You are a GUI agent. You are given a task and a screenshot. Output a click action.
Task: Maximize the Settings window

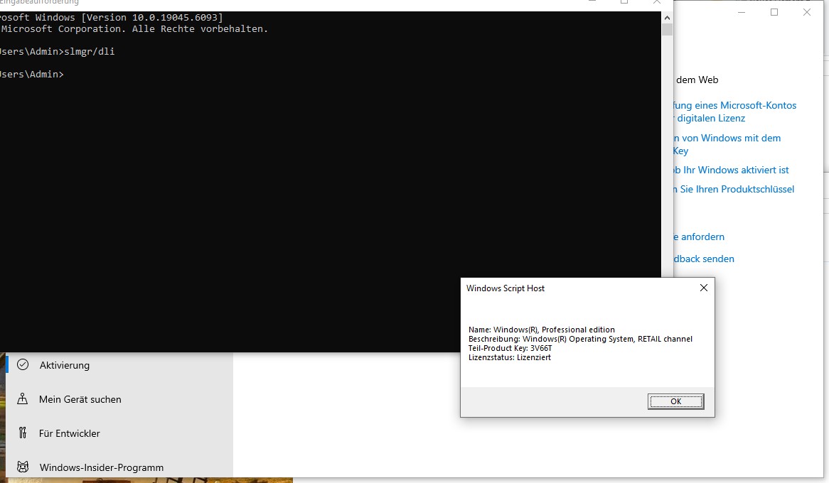774,12
